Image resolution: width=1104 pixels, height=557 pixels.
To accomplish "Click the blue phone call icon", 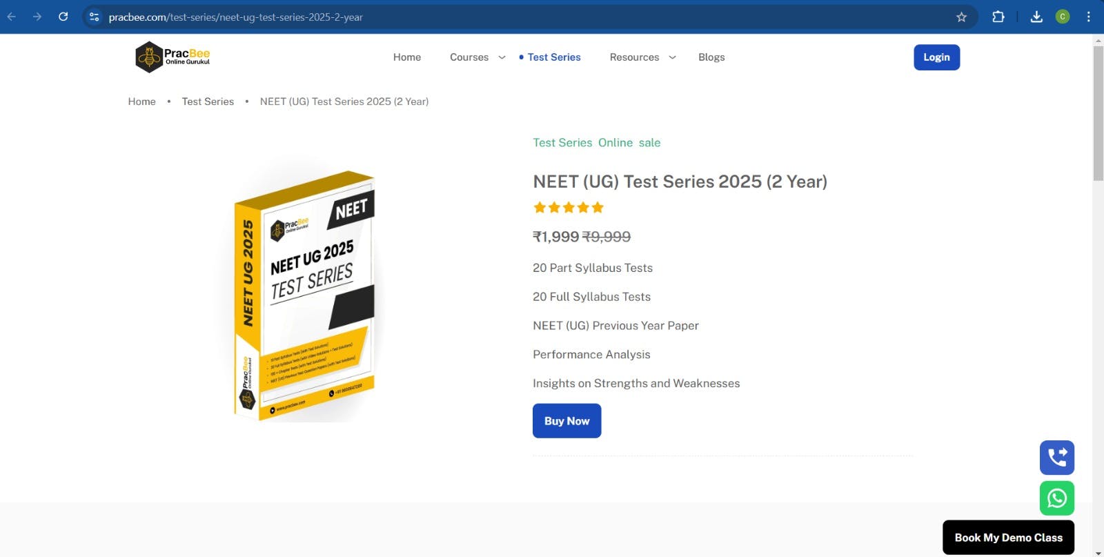I will pyautogui.click(x=1057, y=458).
